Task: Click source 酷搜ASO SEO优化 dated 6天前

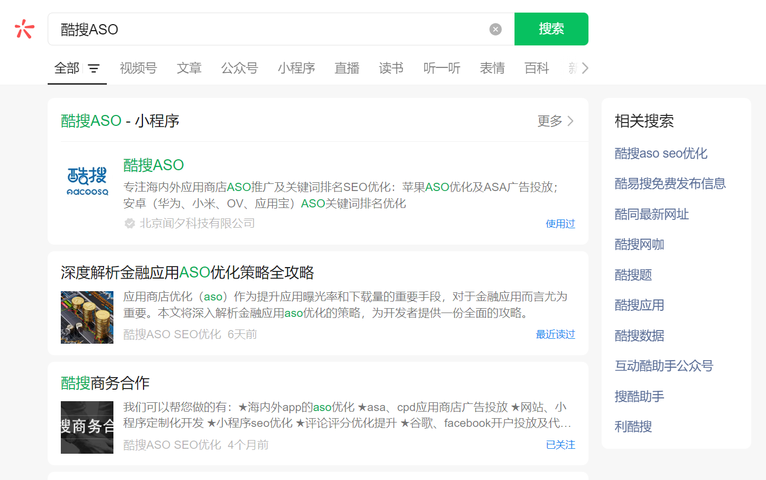Action: pos(190,334)
